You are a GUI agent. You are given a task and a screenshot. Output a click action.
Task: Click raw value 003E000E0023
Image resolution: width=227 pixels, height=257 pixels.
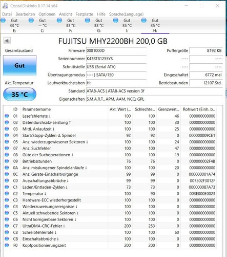(202, 194)
